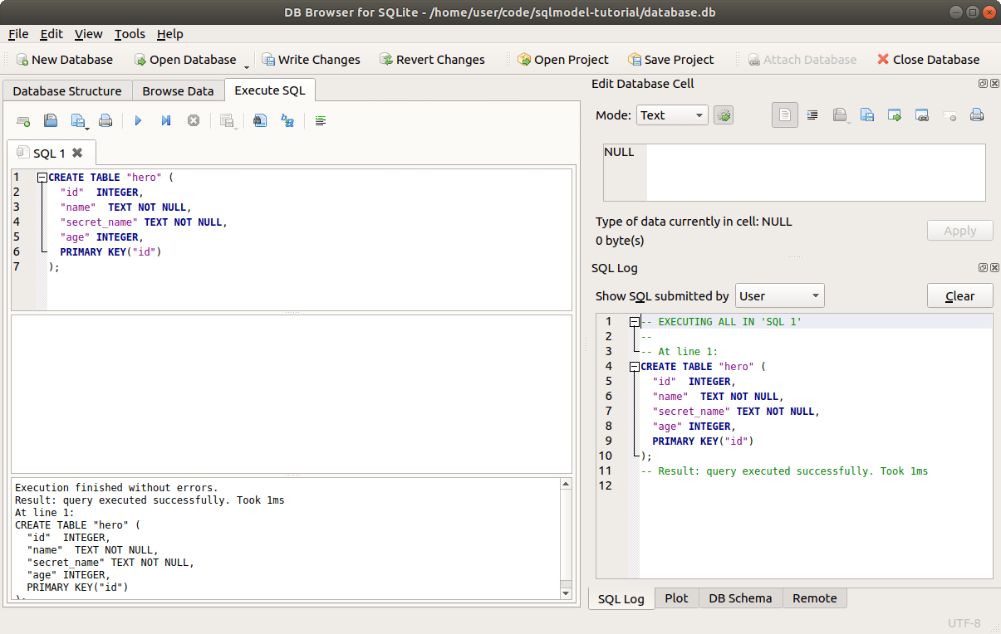The image size is (1001, 634).
Task: Click Write Changes to commit the database
Action: (312, 59)
